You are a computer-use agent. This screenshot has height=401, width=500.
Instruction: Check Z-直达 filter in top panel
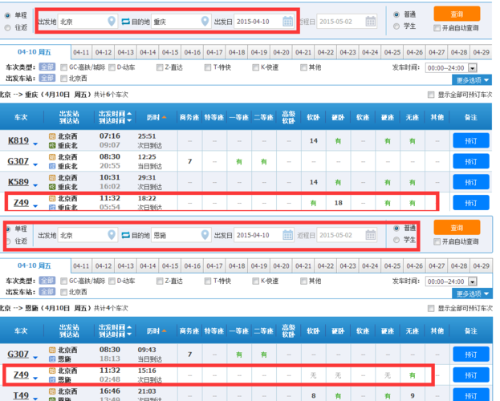[x=160, y=67]
